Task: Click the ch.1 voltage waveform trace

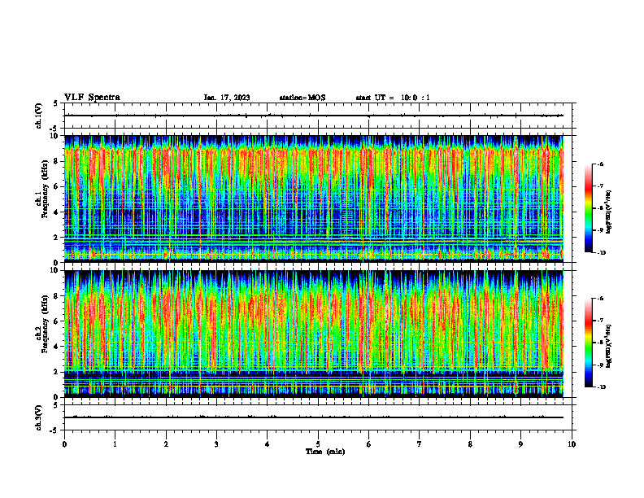Action: (x=314, y=116)
